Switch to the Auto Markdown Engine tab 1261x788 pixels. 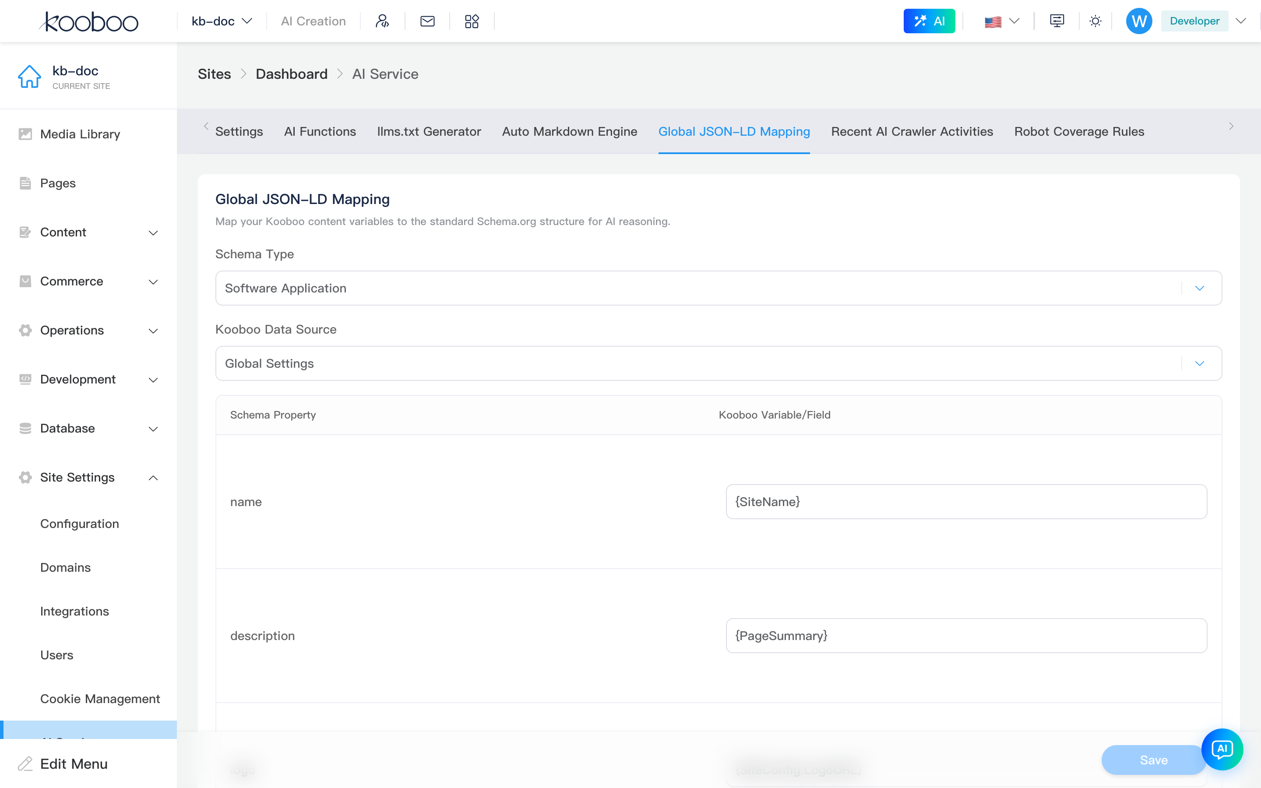point(570,131)
